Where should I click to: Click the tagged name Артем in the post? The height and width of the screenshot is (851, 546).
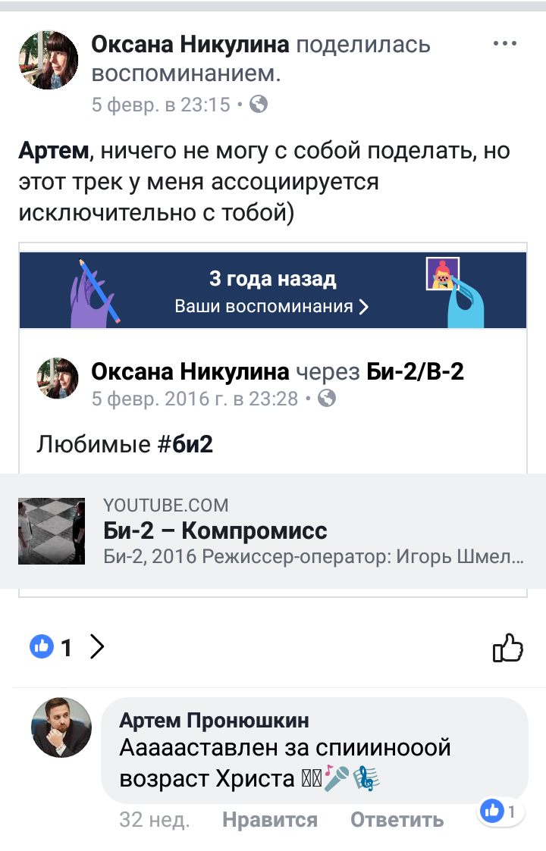[53, 150]
